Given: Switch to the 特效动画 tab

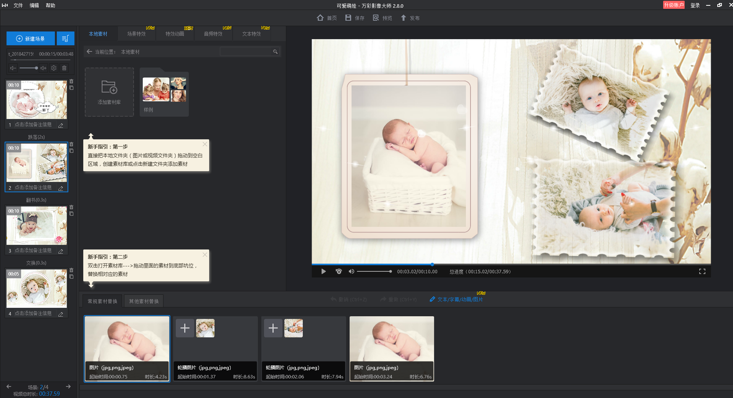Looking at the screenshot, I should [175, 34].
